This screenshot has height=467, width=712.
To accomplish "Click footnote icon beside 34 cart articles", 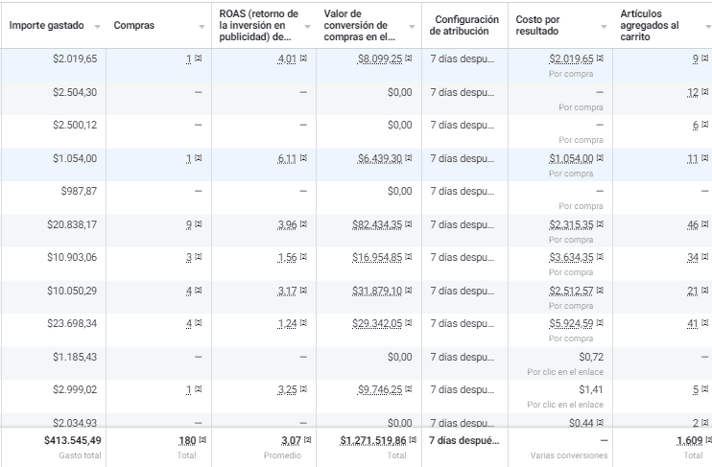I will pyautogui.click(x=704, y=257).
